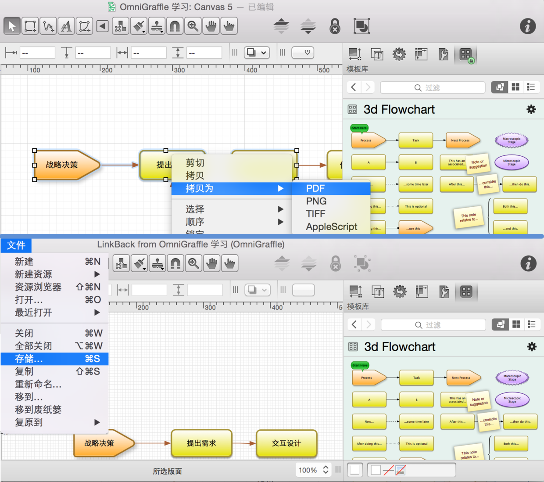The height and width of the screenshot is (482, 544).
Task: Open the Stencils inspector tab in bottom window
Action: [466, 291]
